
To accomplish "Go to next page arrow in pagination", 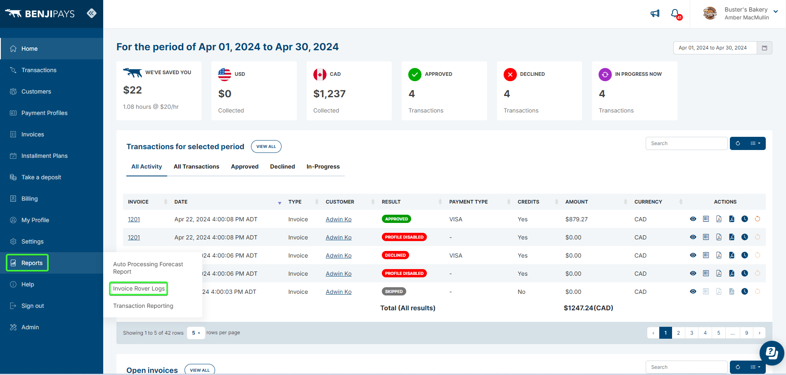I will tap(759, 333).
